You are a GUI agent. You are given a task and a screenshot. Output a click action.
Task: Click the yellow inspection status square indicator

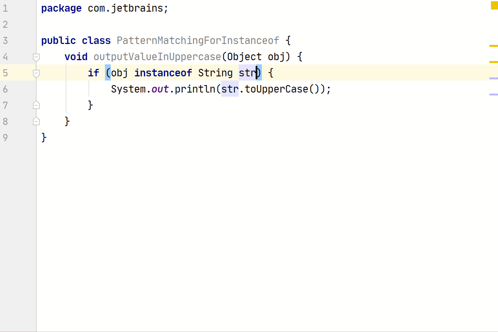(494, 5)
